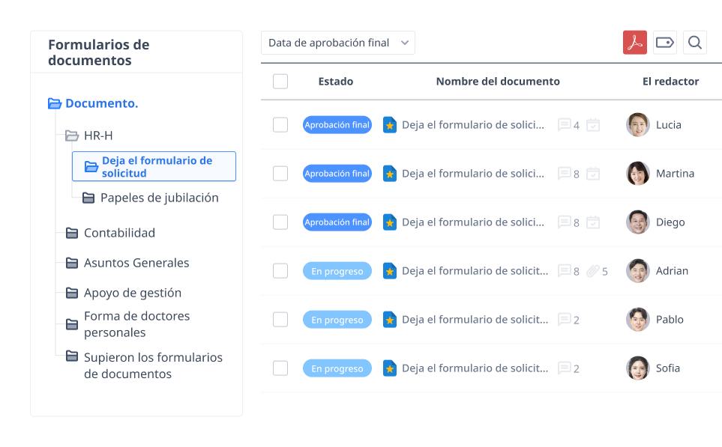This screenshot has width=722, height=447.
Task: Click comment icon in Lucia's row
Action: click(x=564, y=125)
